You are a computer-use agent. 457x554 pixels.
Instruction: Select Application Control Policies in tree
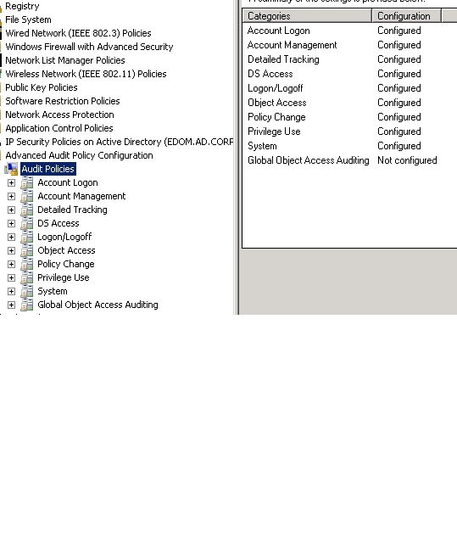[x=59, y=128]
